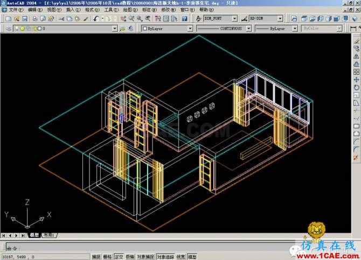This screenshot has width=361, height=260.
Task: Toggle 模型 model space button in status bar
Action: click(x=192, y=257)
